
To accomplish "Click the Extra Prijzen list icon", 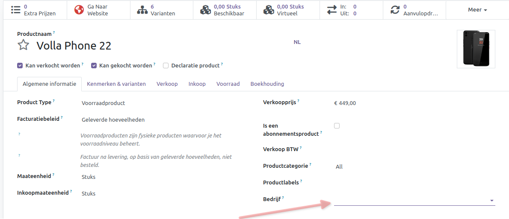I will pyautogui.click(x=15, y=10).
